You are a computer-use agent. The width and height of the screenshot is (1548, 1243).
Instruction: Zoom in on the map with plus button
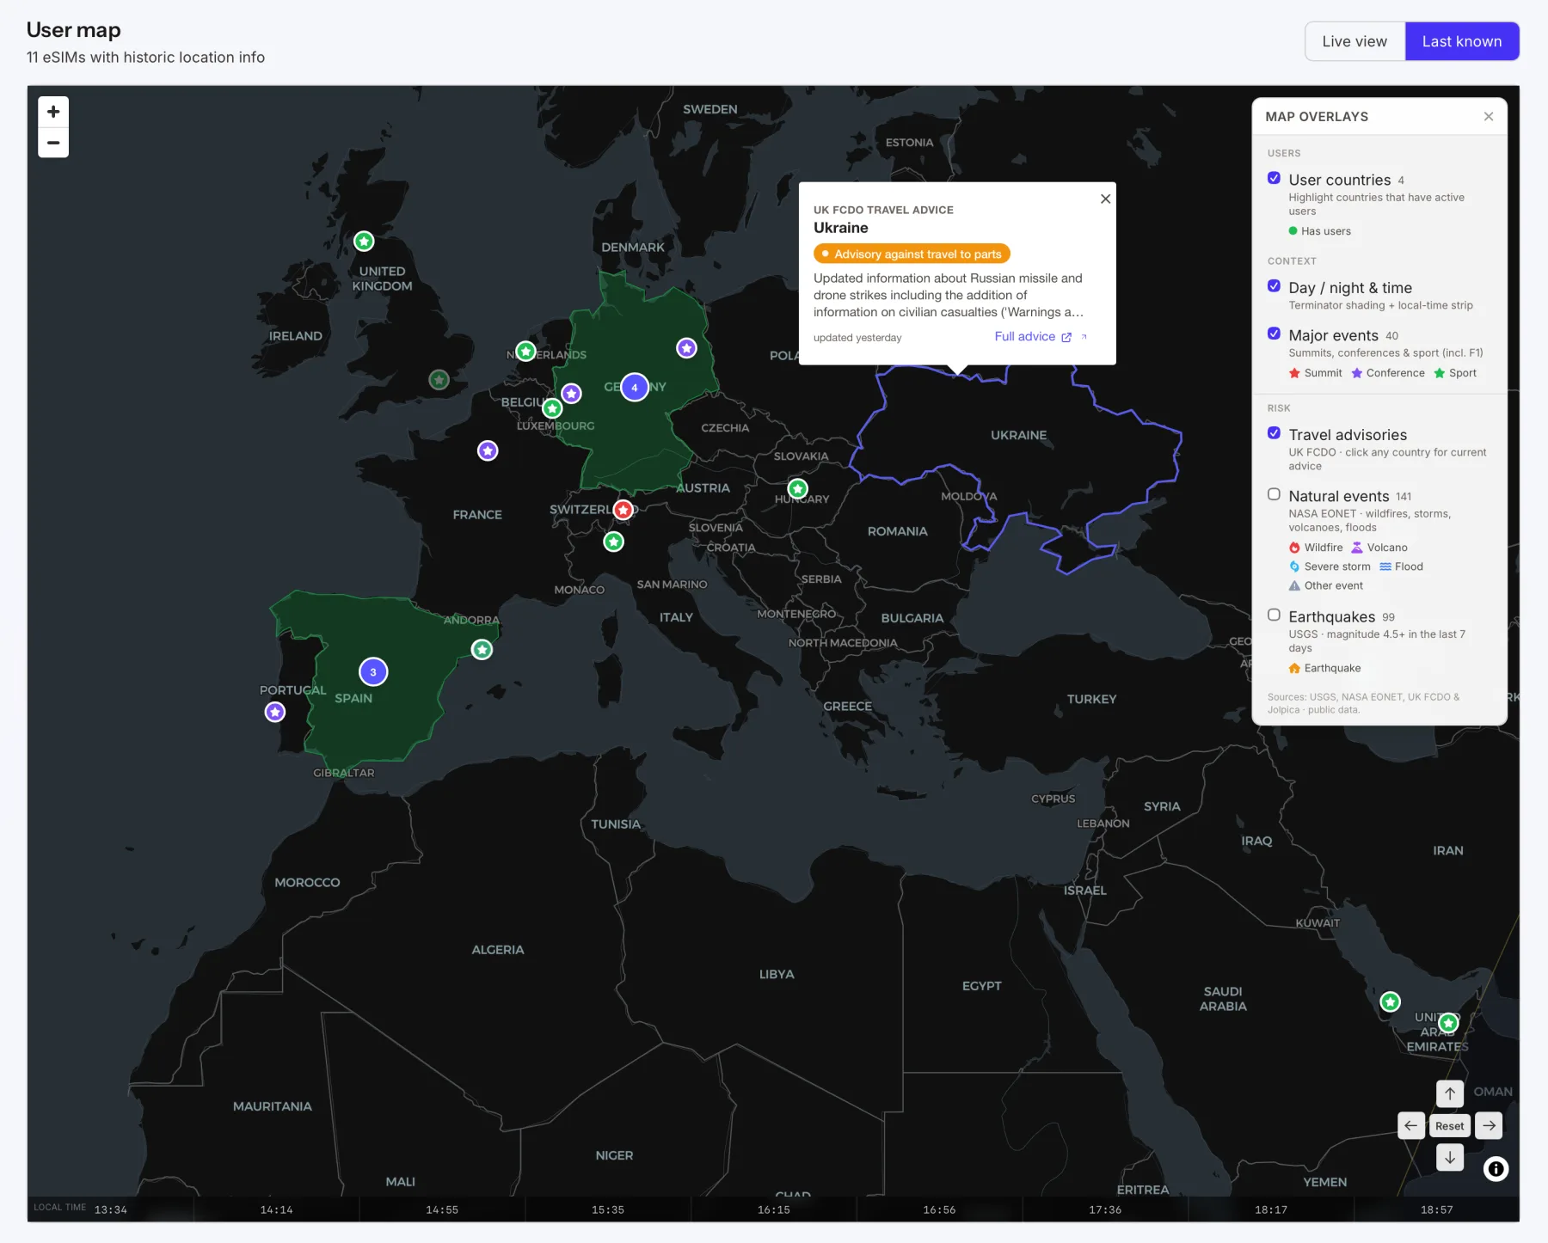tap(53, 112)
